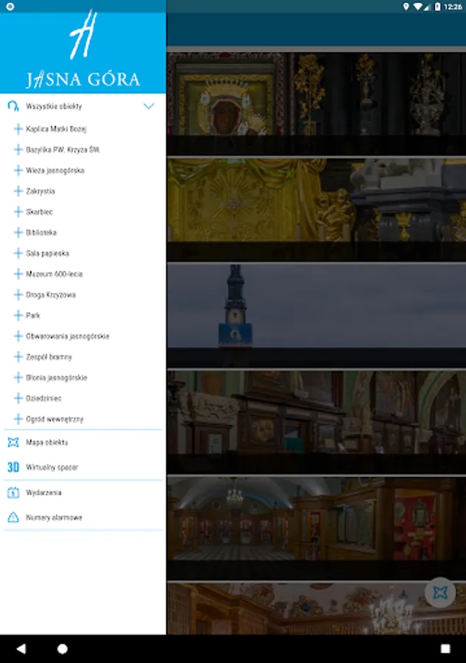Collapse the Wszystkie obiekty chevron

[149, 105]
